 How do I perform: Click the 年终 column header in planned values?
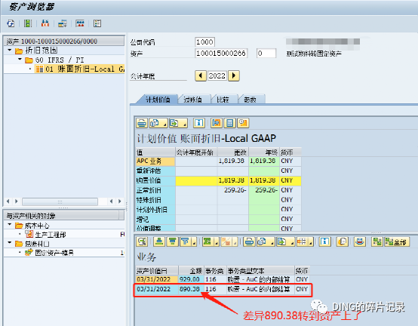(x=264, y=152)
